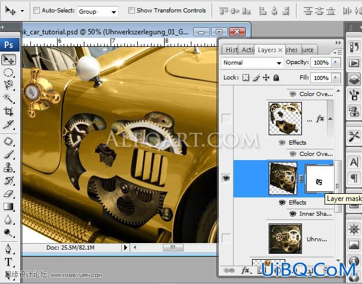The height and width of the screenshot is (284, 362).
Task: Toggle Inner Shadow effect visibility
Action: click(292, 214)
